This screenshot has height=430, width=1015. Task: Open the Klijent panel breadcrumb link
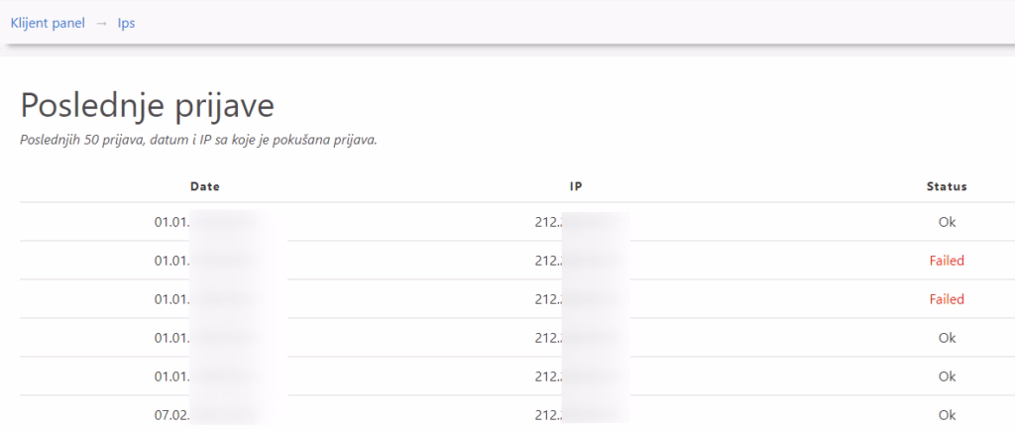[48, 23]
